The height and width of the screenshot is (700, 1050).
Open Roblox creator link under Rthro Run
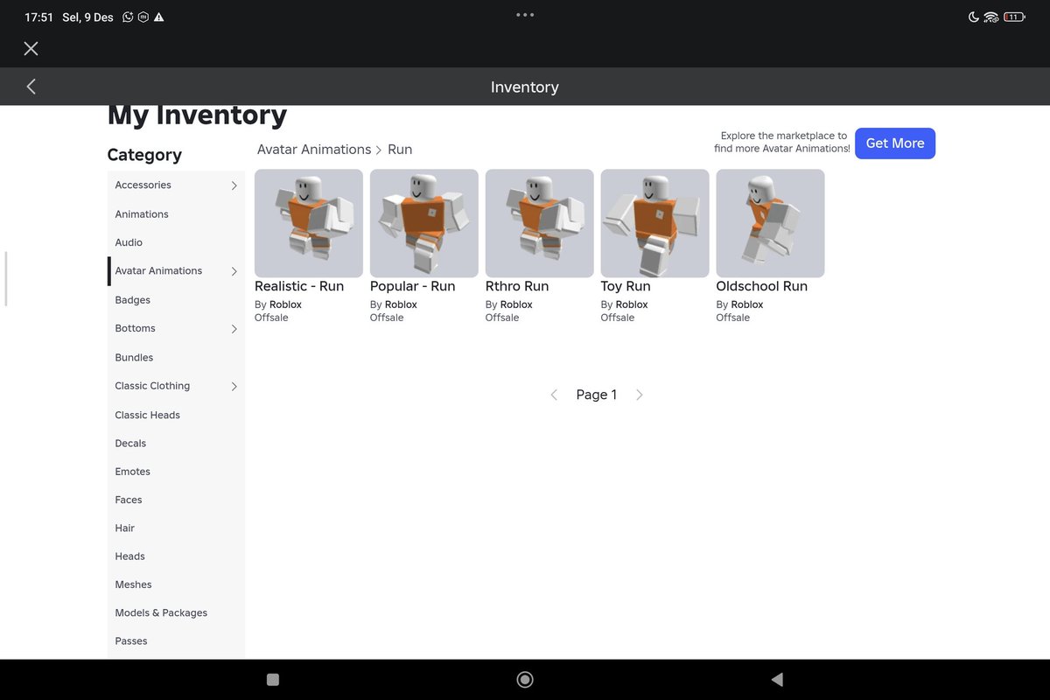pyautogui.click(x=516, y=304)
